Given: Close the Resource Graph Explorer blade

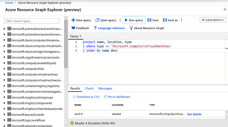Looking at the screenshot, I should tap(225, 9).
